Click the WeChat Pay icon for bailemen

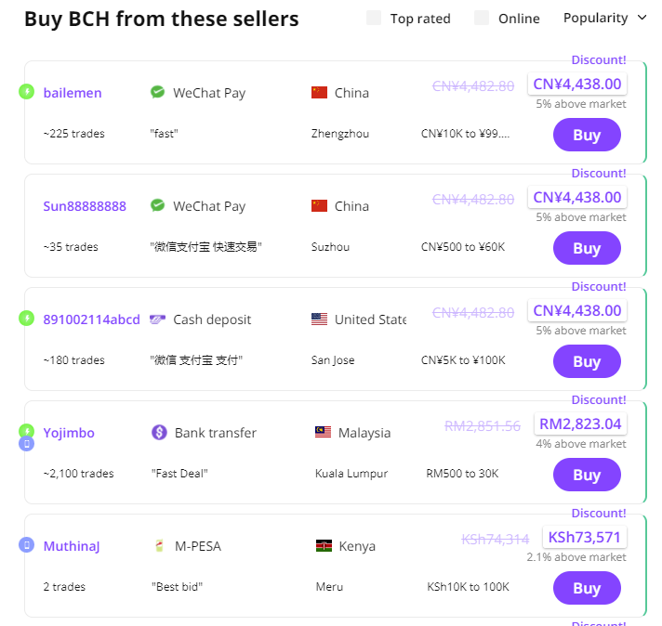click(x=157, y=92)
